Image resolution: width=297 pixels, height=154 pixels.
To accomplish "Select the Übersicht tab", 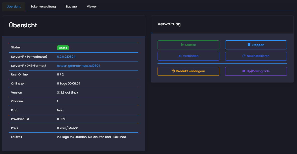I will tap(14, 7).
